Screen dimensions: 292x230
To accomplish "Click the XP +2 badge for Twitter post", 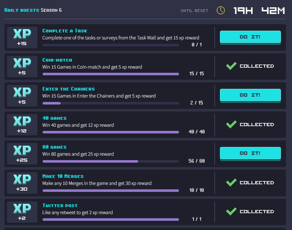I will (x=22, y=212).
